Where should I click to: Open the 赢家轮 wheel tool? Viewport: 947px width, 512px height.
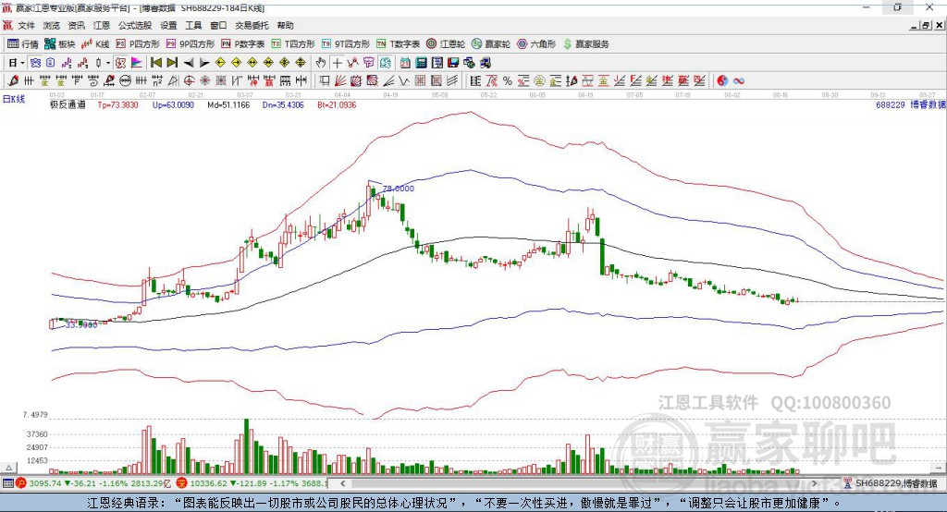(491, 44)
